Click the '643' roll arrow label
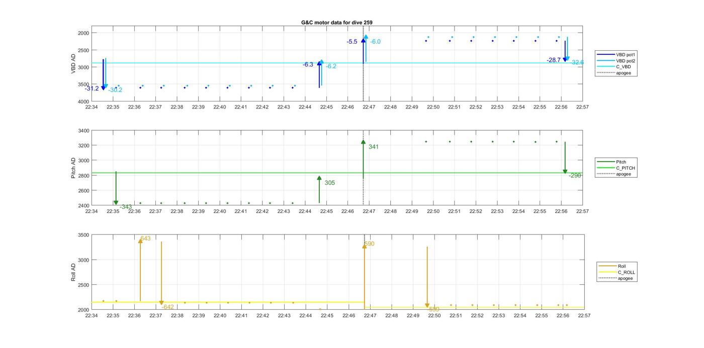This screenshot has width=704, height=348. click(x=145, y=239)
